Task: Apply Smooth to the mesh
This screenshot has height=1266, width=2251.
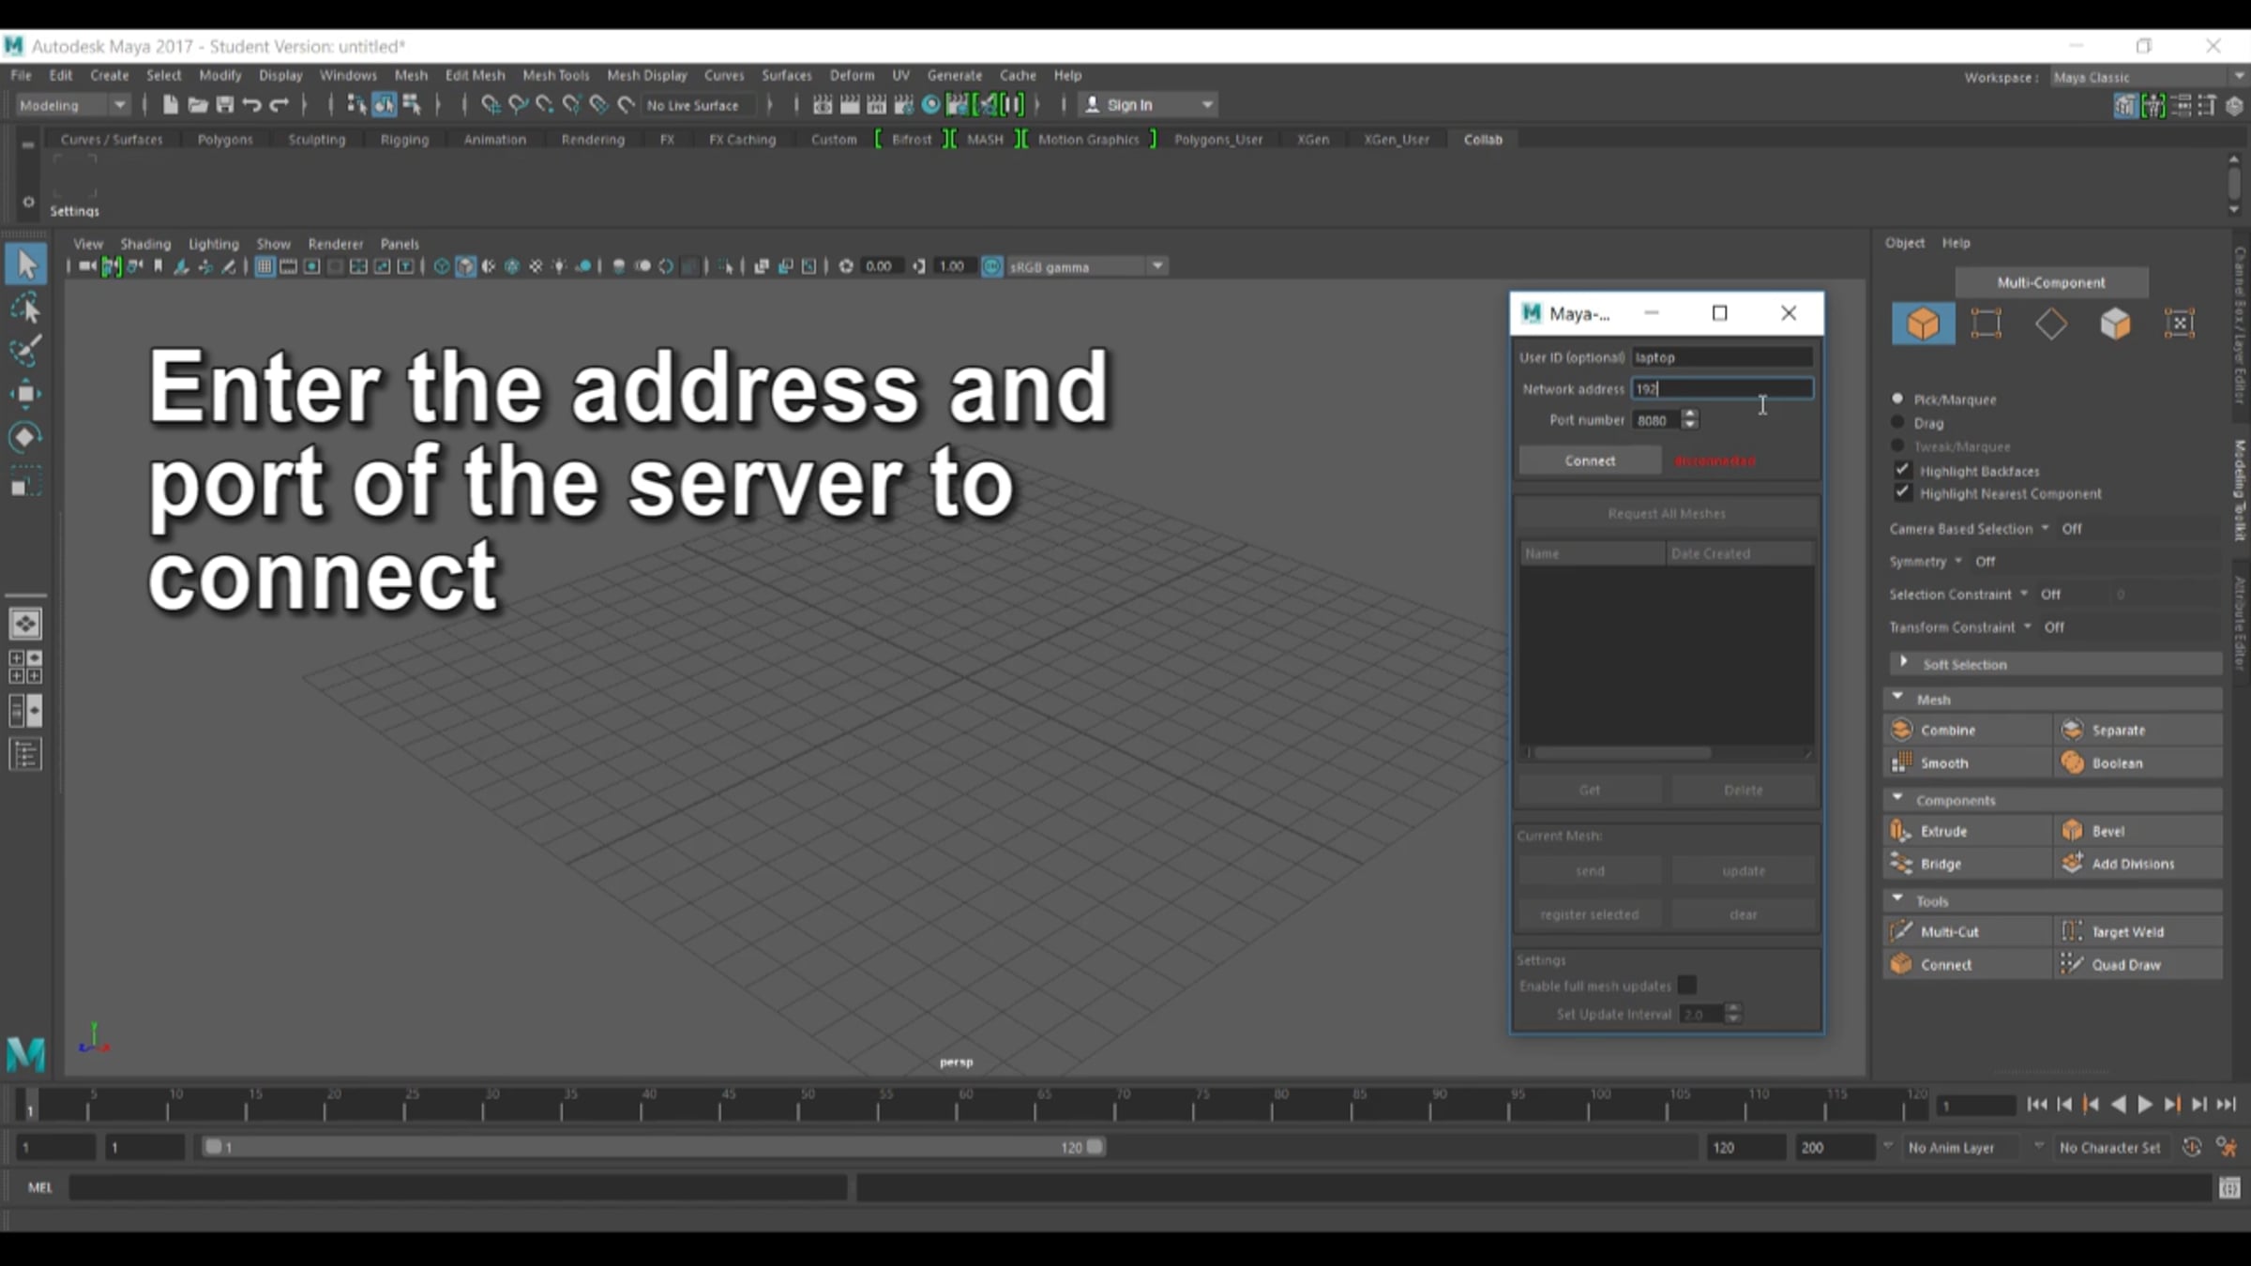Action: 1967,763
